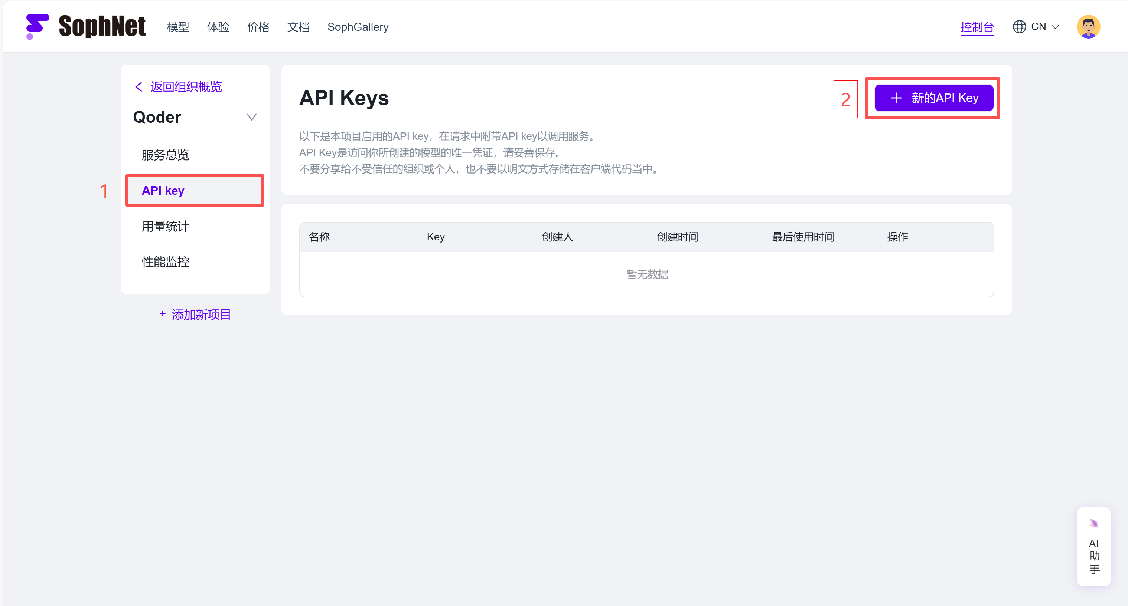1128x606 pixels.
Task: Open the AI 助手 assistant panel
Action: (x=1093, y=547)
